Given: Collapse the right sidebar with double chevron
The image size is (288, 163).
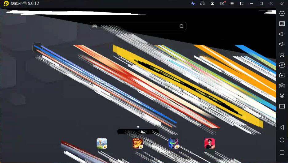Looking at the screenshot, I should 282,3.
